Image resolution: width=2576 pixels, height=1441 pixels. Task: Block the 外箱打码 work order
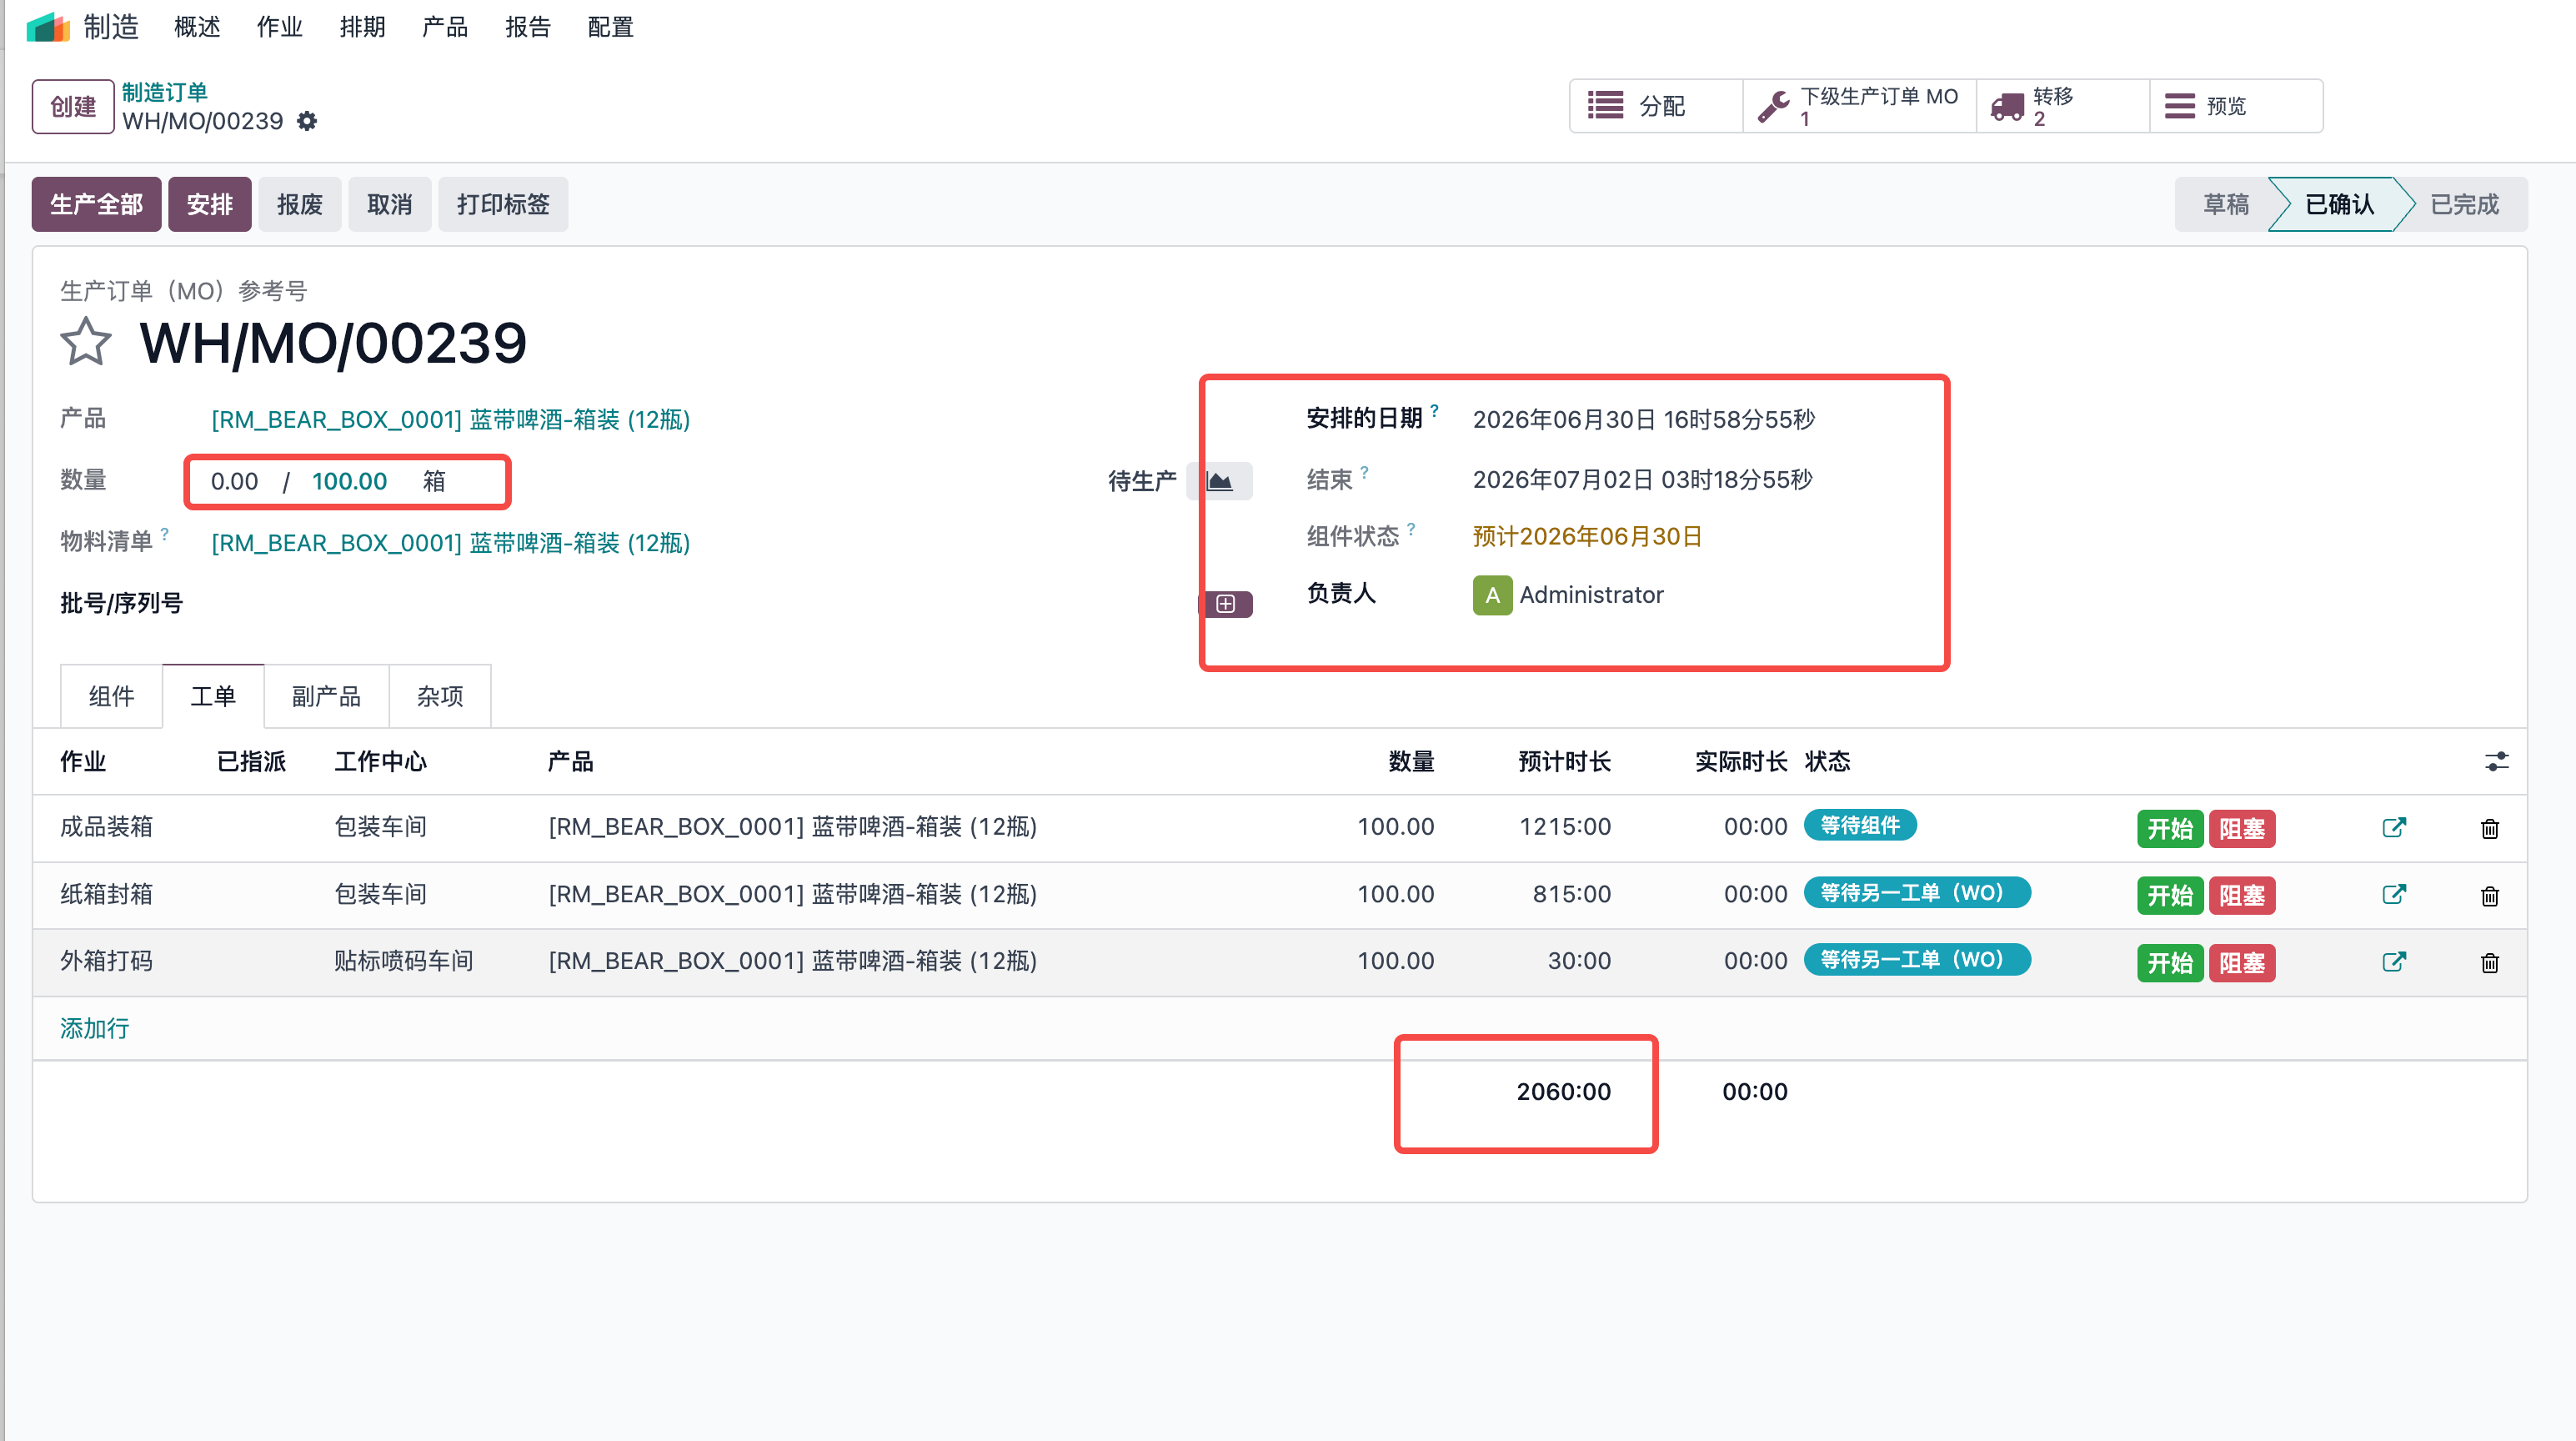tap(2242, 963)
